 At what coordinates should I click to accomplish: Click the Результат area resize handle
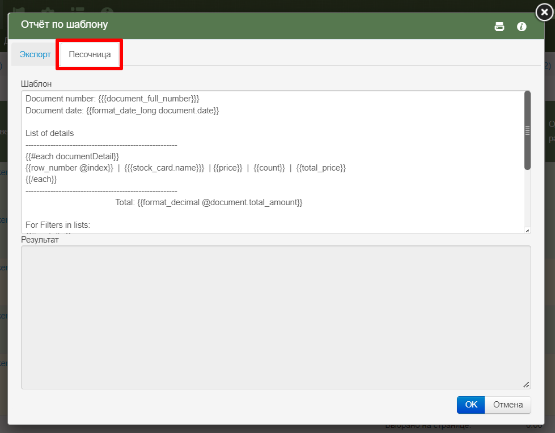(526, 385)
